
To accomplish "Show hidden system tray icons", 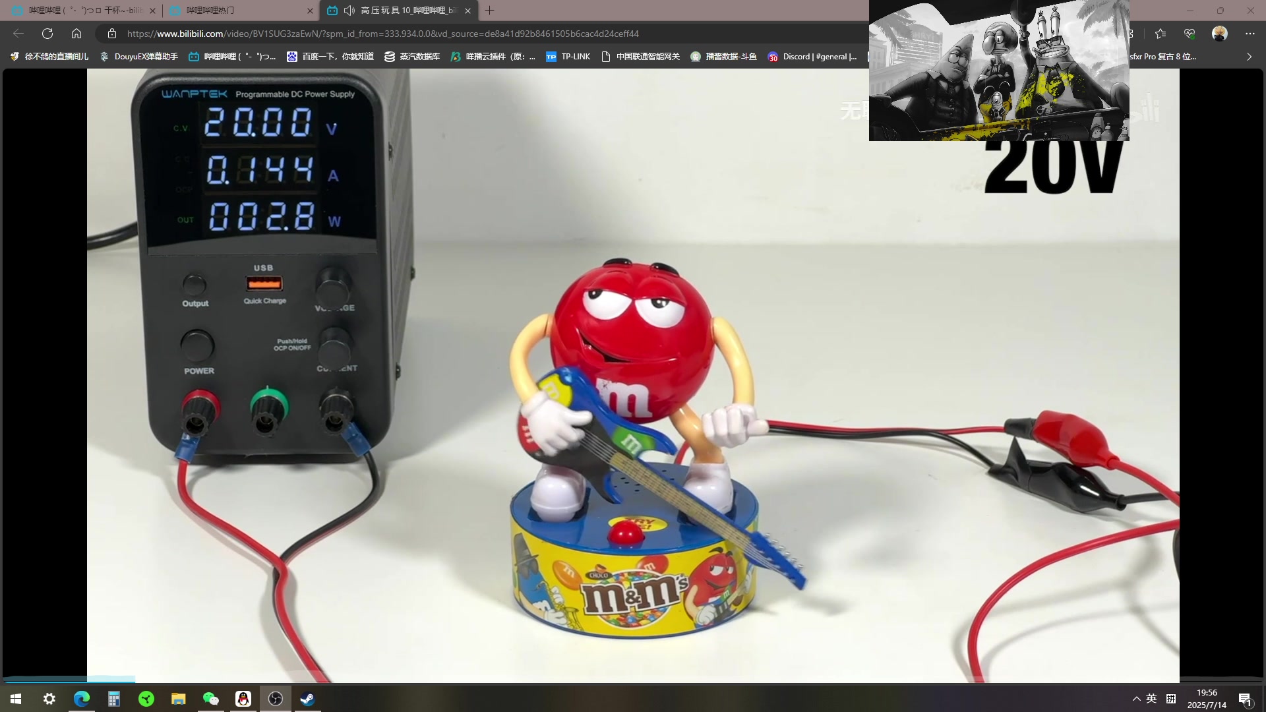I will click(x=1136, y=699).
